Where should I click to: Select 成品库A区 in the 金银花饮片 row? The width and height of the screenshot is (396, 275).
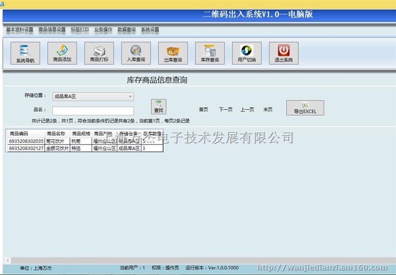click(x=129, y=149)
